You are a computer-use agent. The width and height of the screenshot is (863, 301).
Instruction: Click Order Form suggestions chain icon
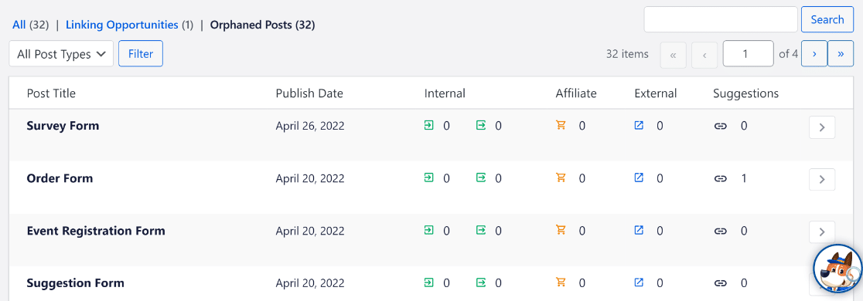[x=720, y=178]
